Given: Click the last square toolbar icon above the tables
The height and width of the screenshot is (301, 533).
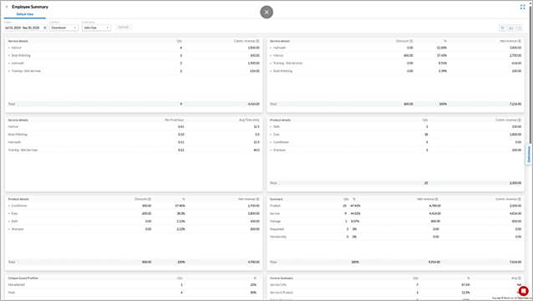Looking at the screenshot, I should click(519, 28).
